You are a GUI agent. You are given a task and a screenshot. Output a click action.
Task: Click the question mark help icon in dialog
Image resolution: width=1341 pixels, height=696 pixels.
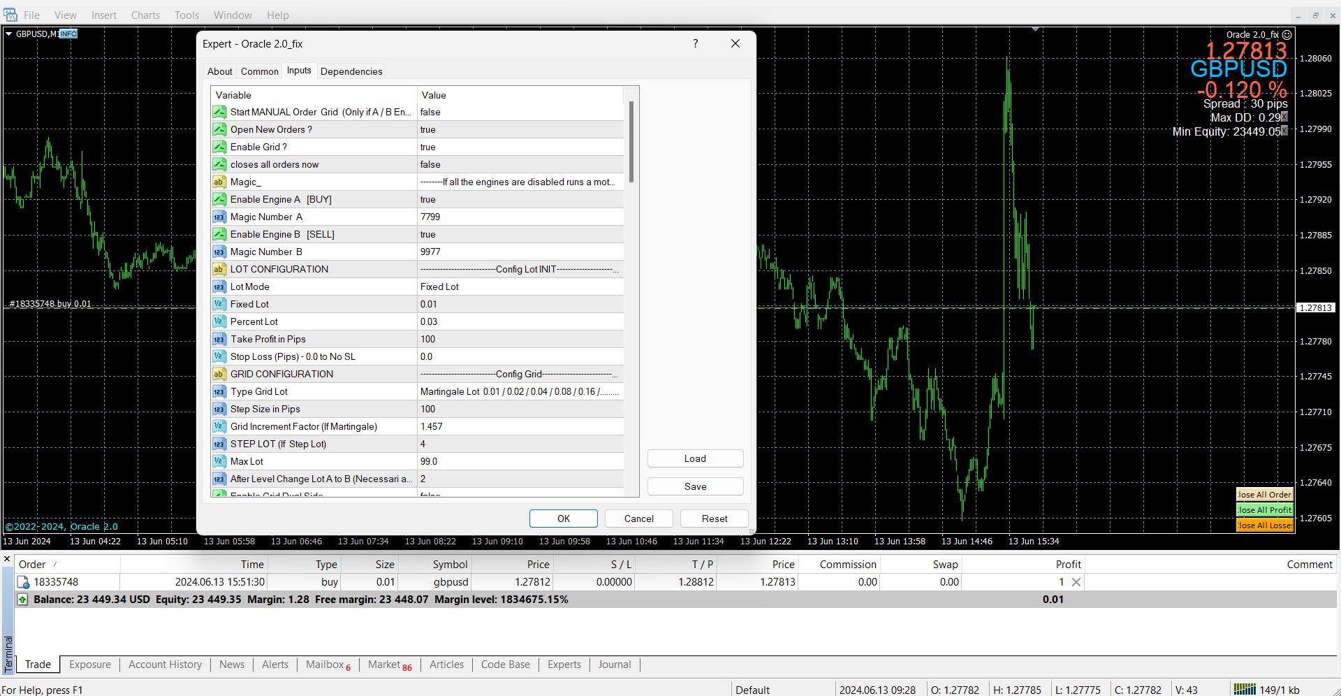point(695,43)
